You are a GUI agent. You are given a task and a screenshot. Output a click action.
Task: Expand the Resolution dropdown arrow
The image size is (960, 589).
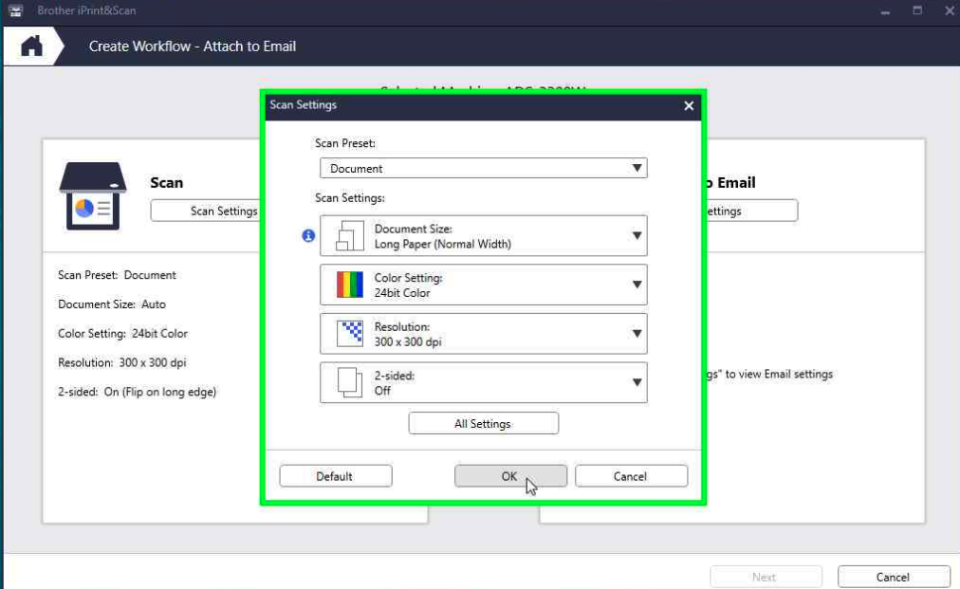point(637,334)
